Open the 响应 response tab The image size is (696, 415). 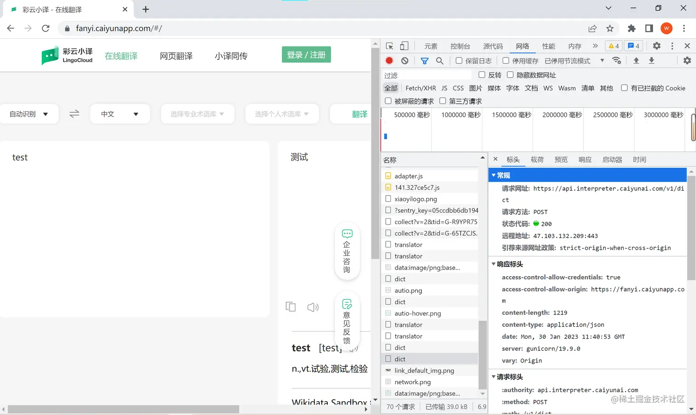[x=585, y=160]
